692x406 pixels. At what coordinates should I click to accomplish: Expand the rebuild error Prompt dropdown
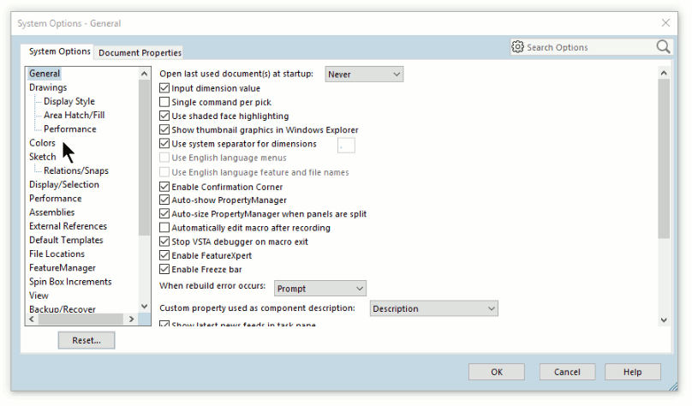click(x=319, y=289)
